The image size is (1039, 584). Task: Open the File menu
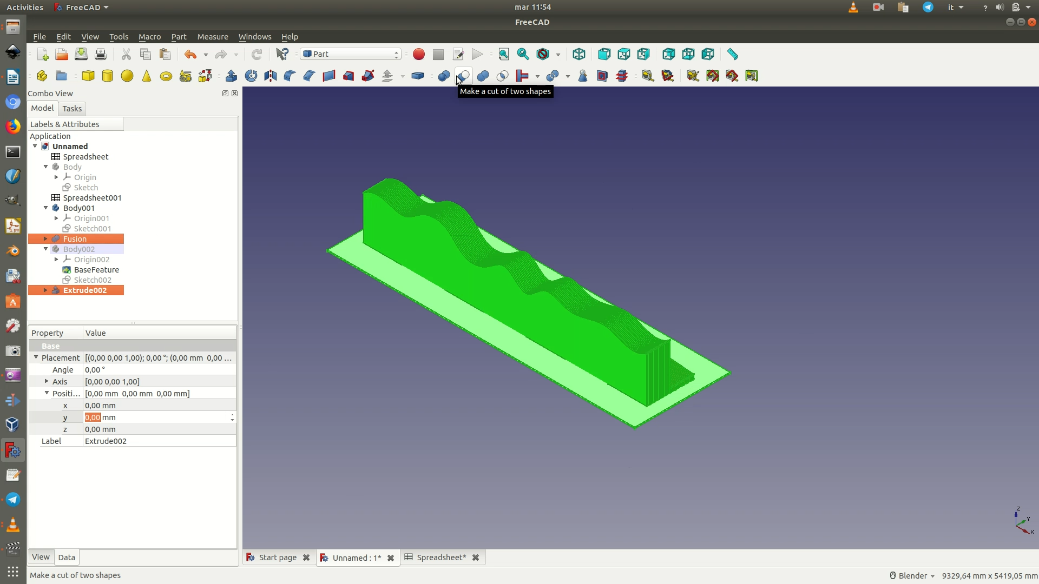40,37
